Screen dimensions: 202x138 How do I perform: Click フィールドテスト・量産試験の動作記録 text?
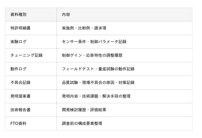(98, 69)
